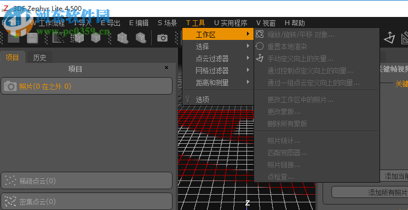
Task: Click the 3DF Zephyr Z logo in title bar
Action: pos(5,8)
